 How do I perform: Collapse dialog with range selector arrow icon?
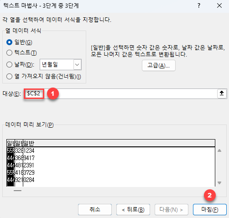[x=222, y=93]
